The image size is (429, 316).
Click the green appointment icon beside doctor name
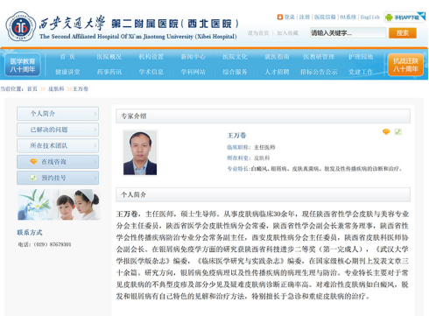click(x=397, y=132)
